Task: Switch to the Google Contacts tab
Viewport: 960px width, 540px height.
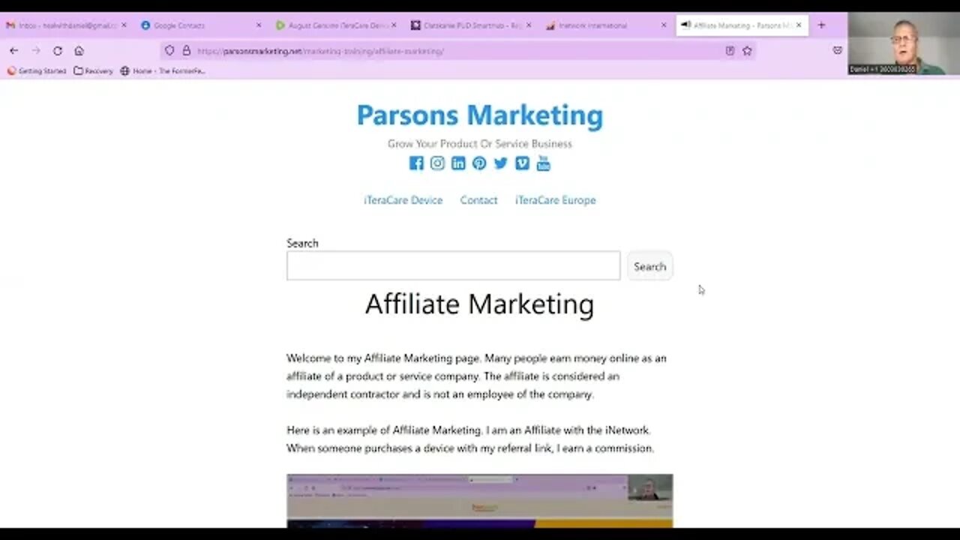Action: (199, 25)
